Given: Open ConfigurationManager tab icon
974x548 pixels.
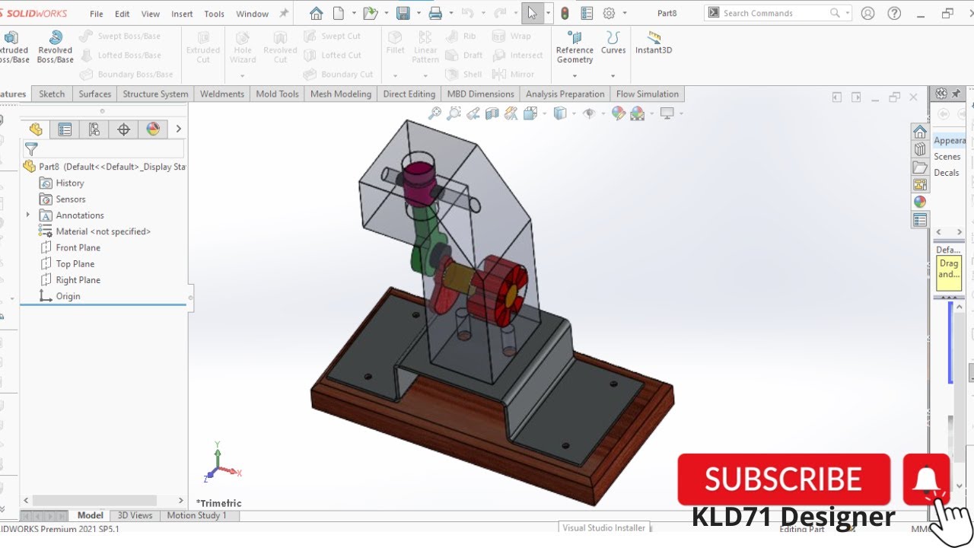Looking at the screenshot, I should tap(94, 129).
